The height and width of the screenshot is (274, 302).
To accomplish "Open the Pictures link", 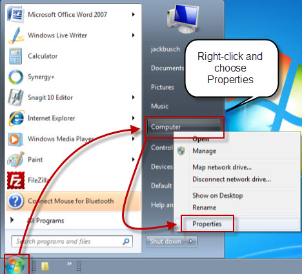I will (163, 87).
